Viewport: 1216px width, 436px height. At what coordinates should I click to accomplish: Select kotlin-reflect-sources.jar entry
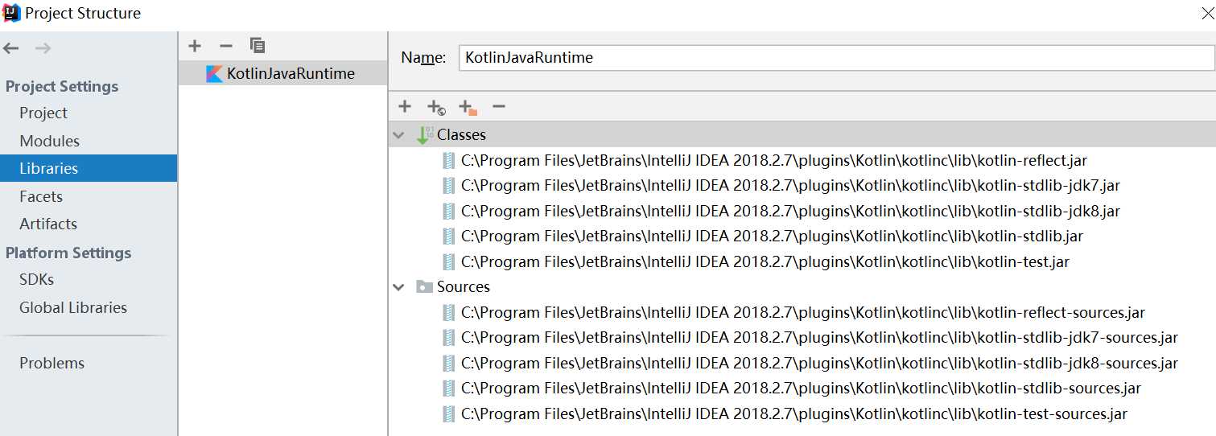[x=803, y=313]
